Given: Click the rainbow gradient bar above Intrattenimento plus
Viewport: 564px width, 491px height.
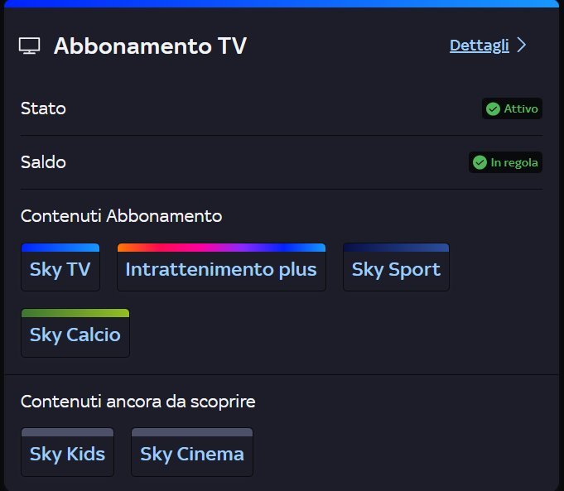Looking at the screenshot, I should [x=220, y=247].
